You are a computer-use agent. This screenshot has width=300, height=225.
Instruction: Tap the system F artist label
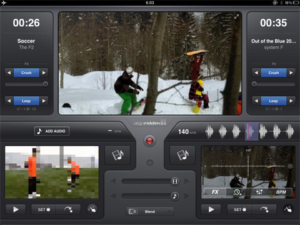pos(274,47)
